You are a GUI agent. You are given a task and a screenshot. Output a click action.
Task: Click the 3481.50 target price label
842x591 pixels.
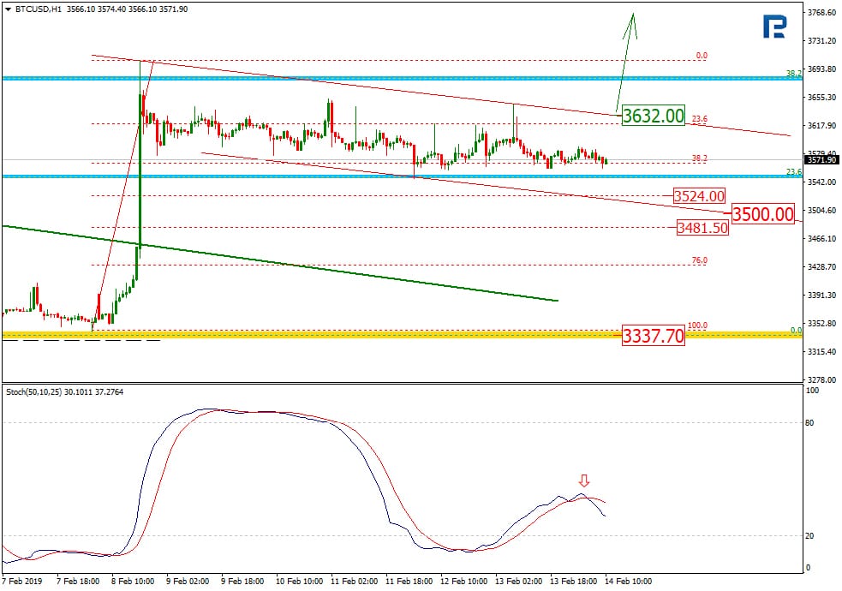coord(702,228)
